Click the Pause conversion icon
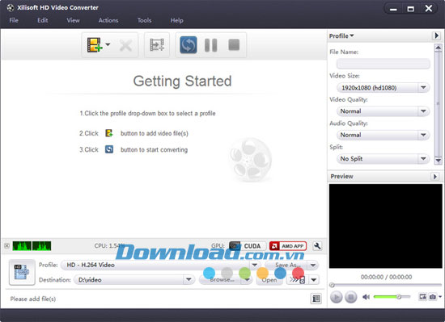Screen dimensions: 445x322 (211, 45)
